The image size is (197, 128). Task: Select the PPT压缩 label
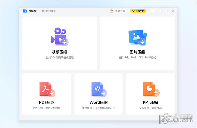pyautogui.click(x=150, y=102)
